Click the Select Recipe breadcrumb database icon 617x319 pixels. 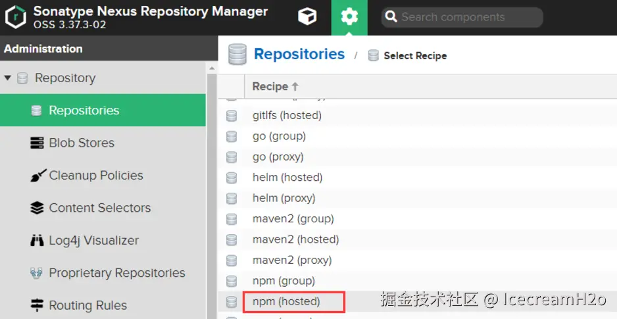point(374,55)
